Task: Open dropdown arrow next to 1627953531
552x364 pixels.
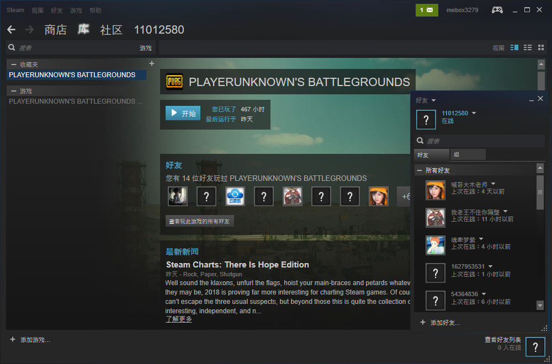Action: pos(490,266)
